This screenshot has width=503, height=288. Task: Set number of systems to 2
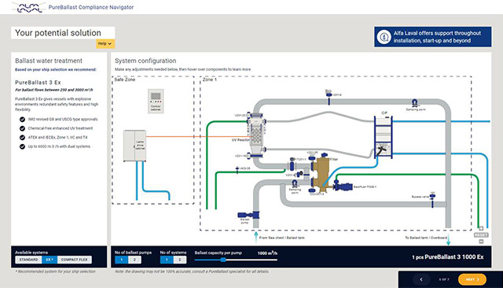[180, 260]
